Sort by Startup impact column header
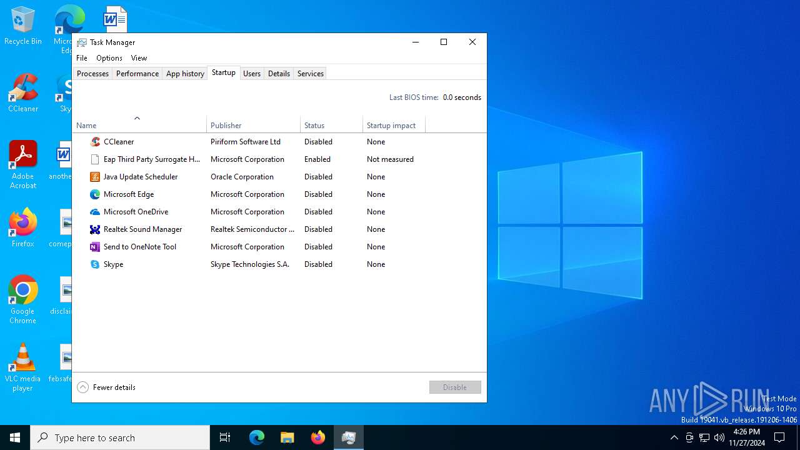The height and width of the screenshot is (450, 800). tap(391, 126)
